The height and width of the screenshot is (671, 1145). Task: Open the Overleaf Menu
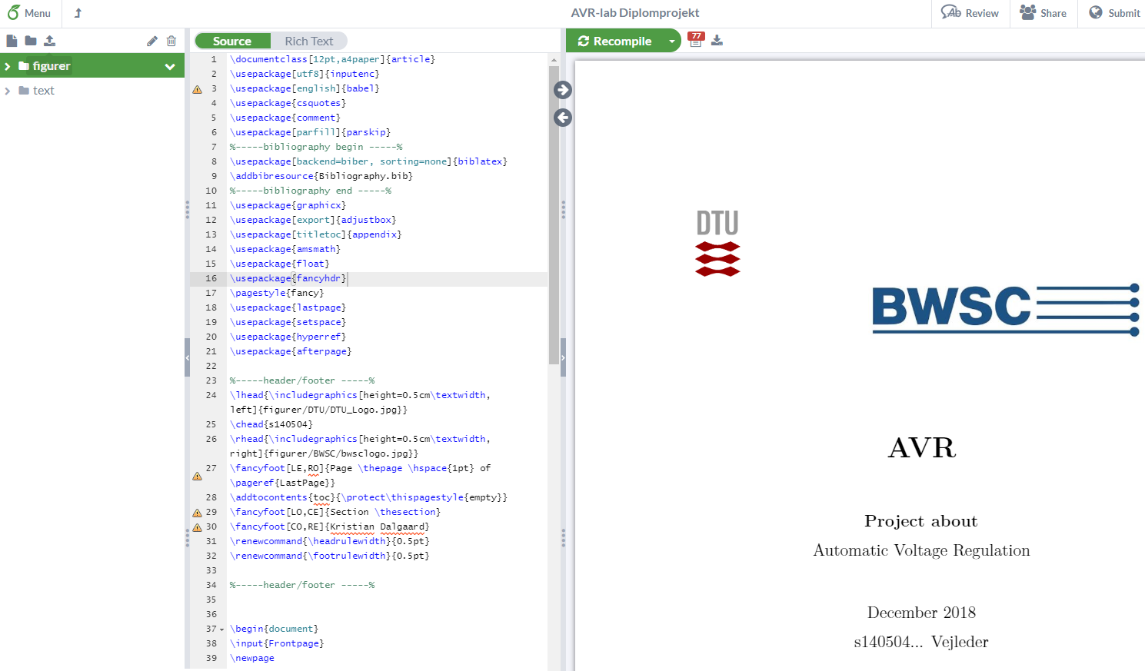coord(29,13)
